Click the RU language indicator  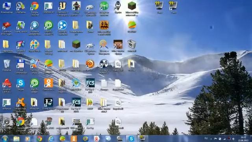(206, 138)
